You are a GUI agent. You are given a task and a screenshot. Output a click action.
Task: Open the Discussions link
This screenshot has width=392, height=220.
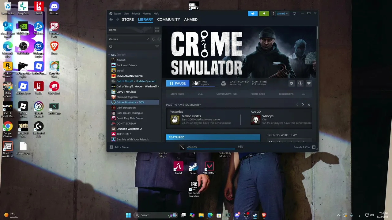(286, 94)
